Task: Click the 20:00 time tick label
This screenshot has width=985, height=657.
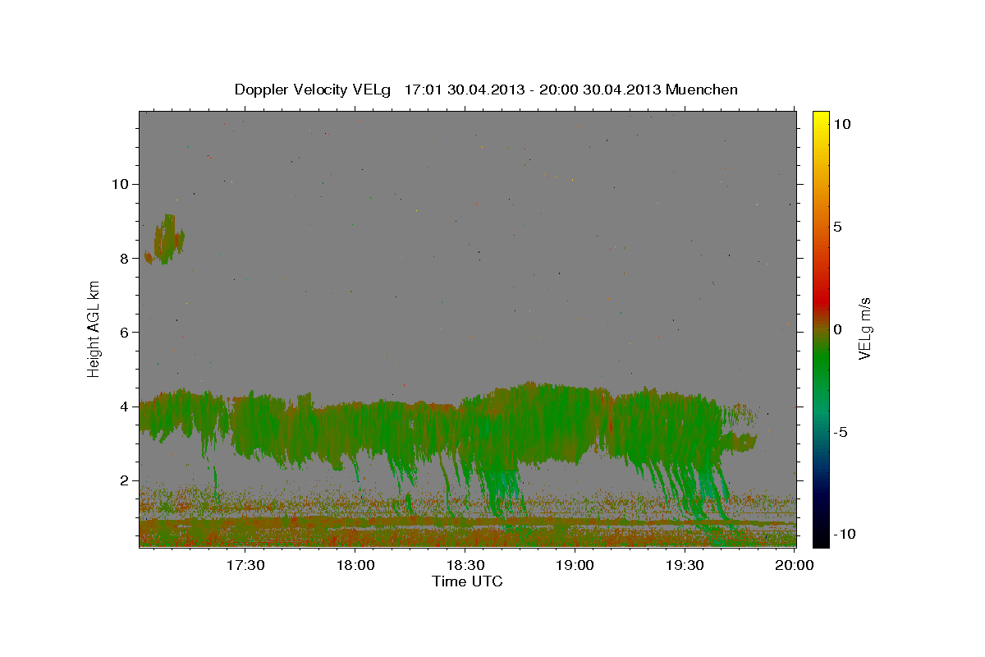Action: tap(795, 566)
